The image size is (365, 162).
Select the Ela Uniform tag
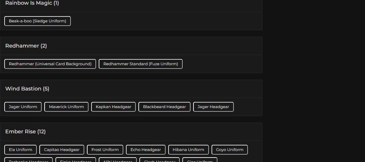(21, 150)
